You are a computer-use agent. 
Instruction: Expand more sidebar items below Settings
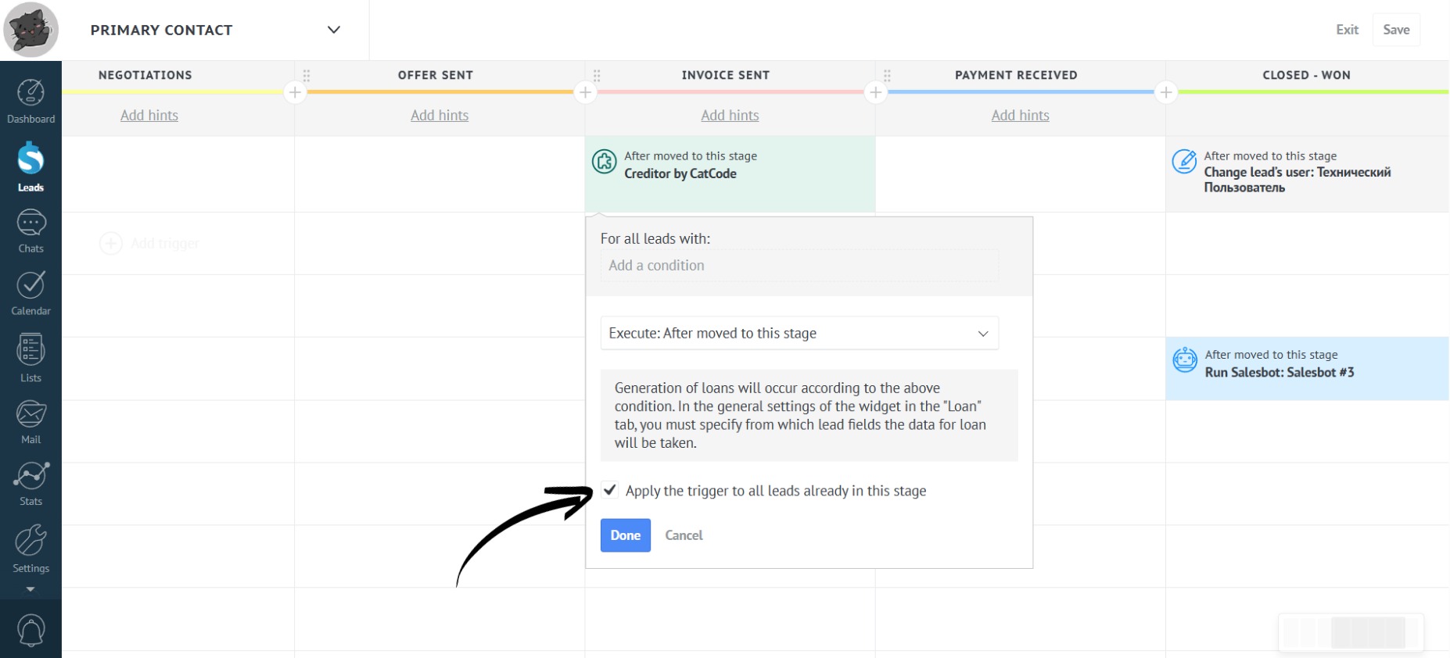click(31, 589)
